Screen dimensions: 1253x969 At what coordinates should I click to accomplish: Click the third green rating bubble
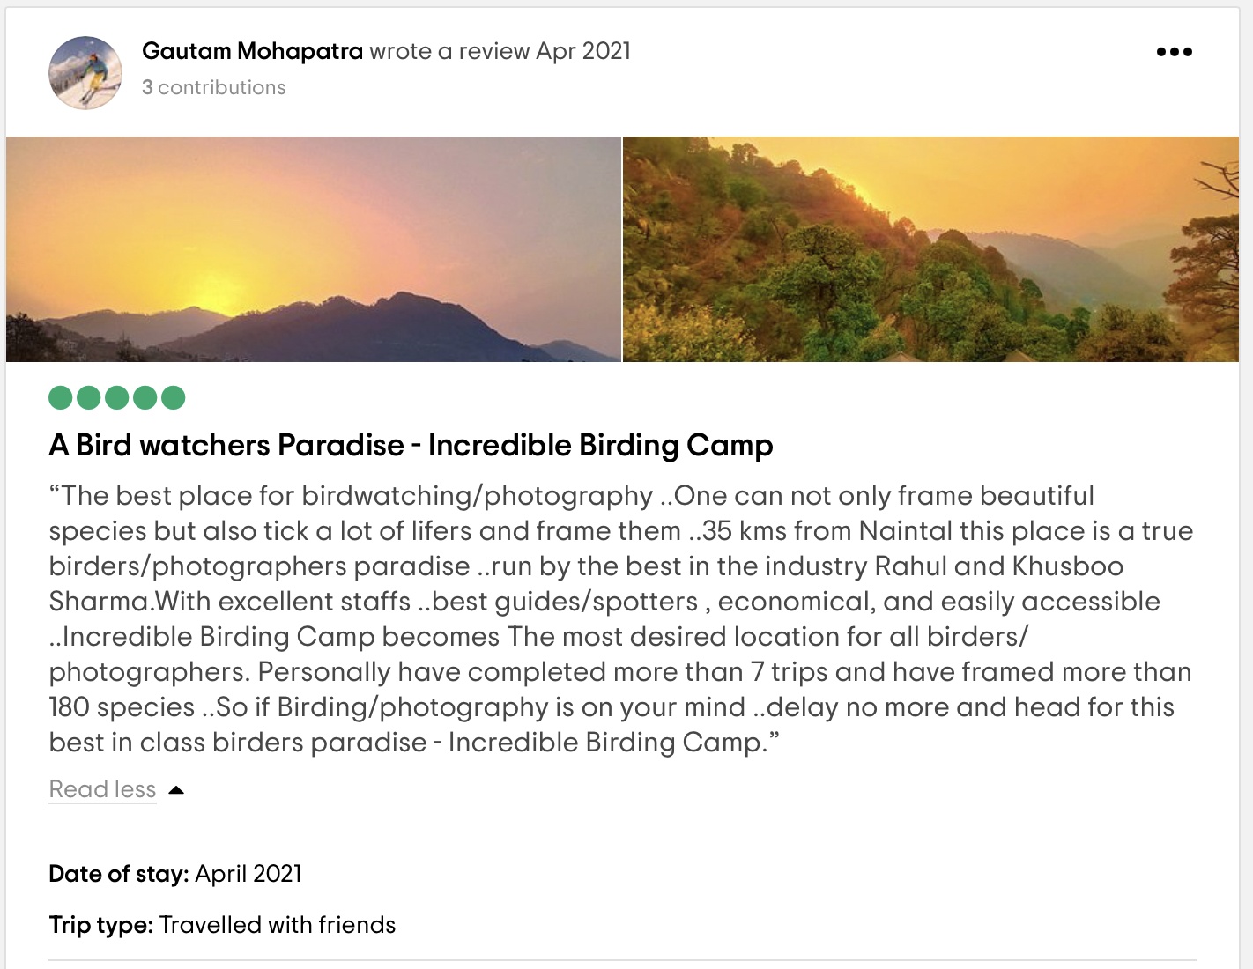coord(117,398)
